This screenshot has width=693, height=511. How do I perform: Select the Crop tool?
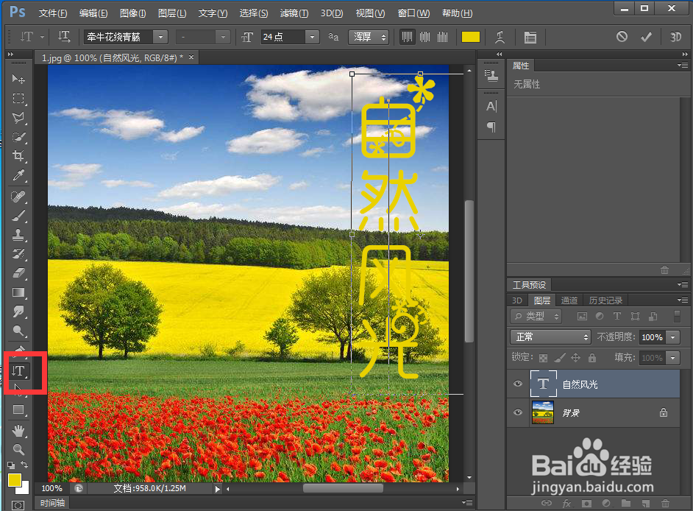click(18, 156)
